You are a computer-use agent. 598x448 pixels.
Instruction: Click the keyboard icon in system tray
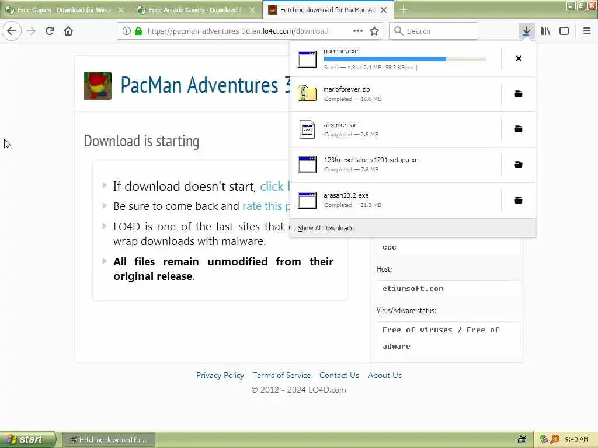tap(521, 440)
